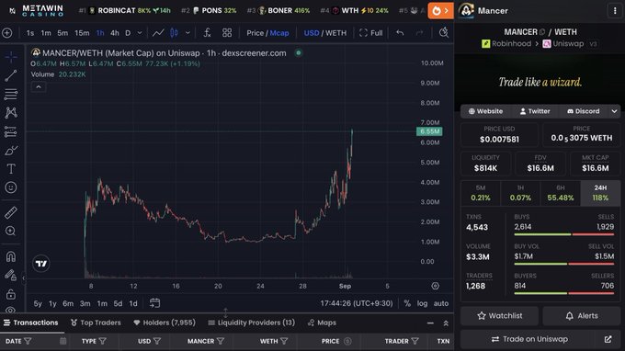The height and width of the screenshot is (351, 625).
Task: Set chart interval to 5m
Action: [62, 33]
